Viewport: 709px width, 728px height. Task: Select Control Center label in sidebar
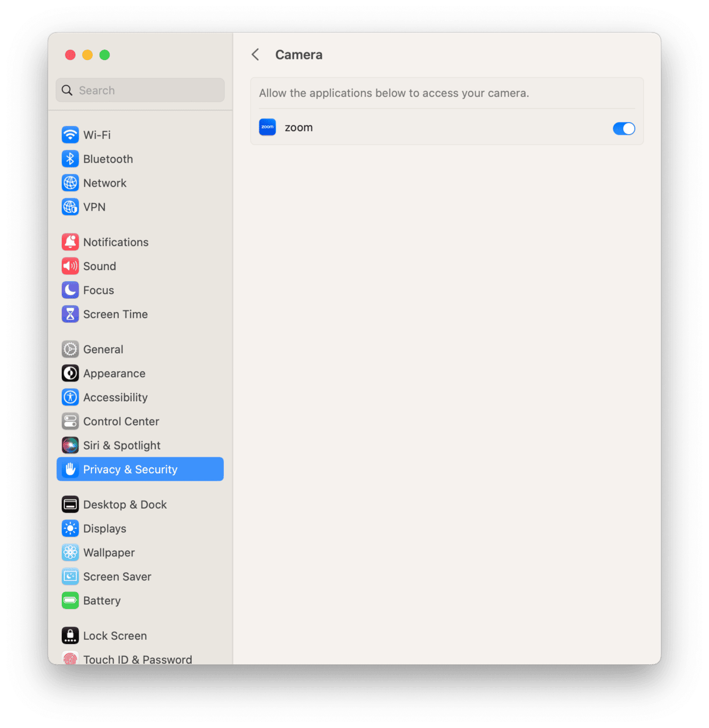121,421
